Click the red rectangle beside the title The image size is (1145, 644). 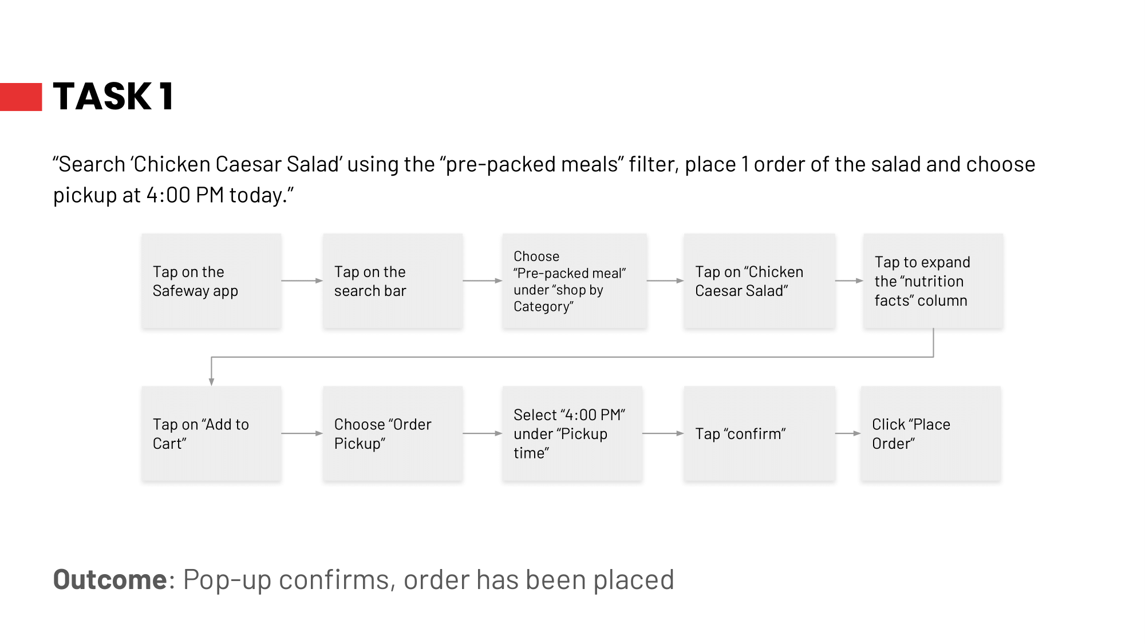click(21, 97)
